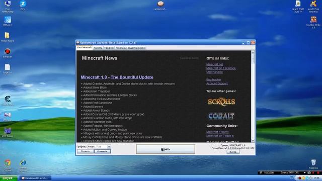This screenshot has height=181, width=322.
Task: Open the randomcraft icon at top of desktop
Action: [x=160, y=6]
